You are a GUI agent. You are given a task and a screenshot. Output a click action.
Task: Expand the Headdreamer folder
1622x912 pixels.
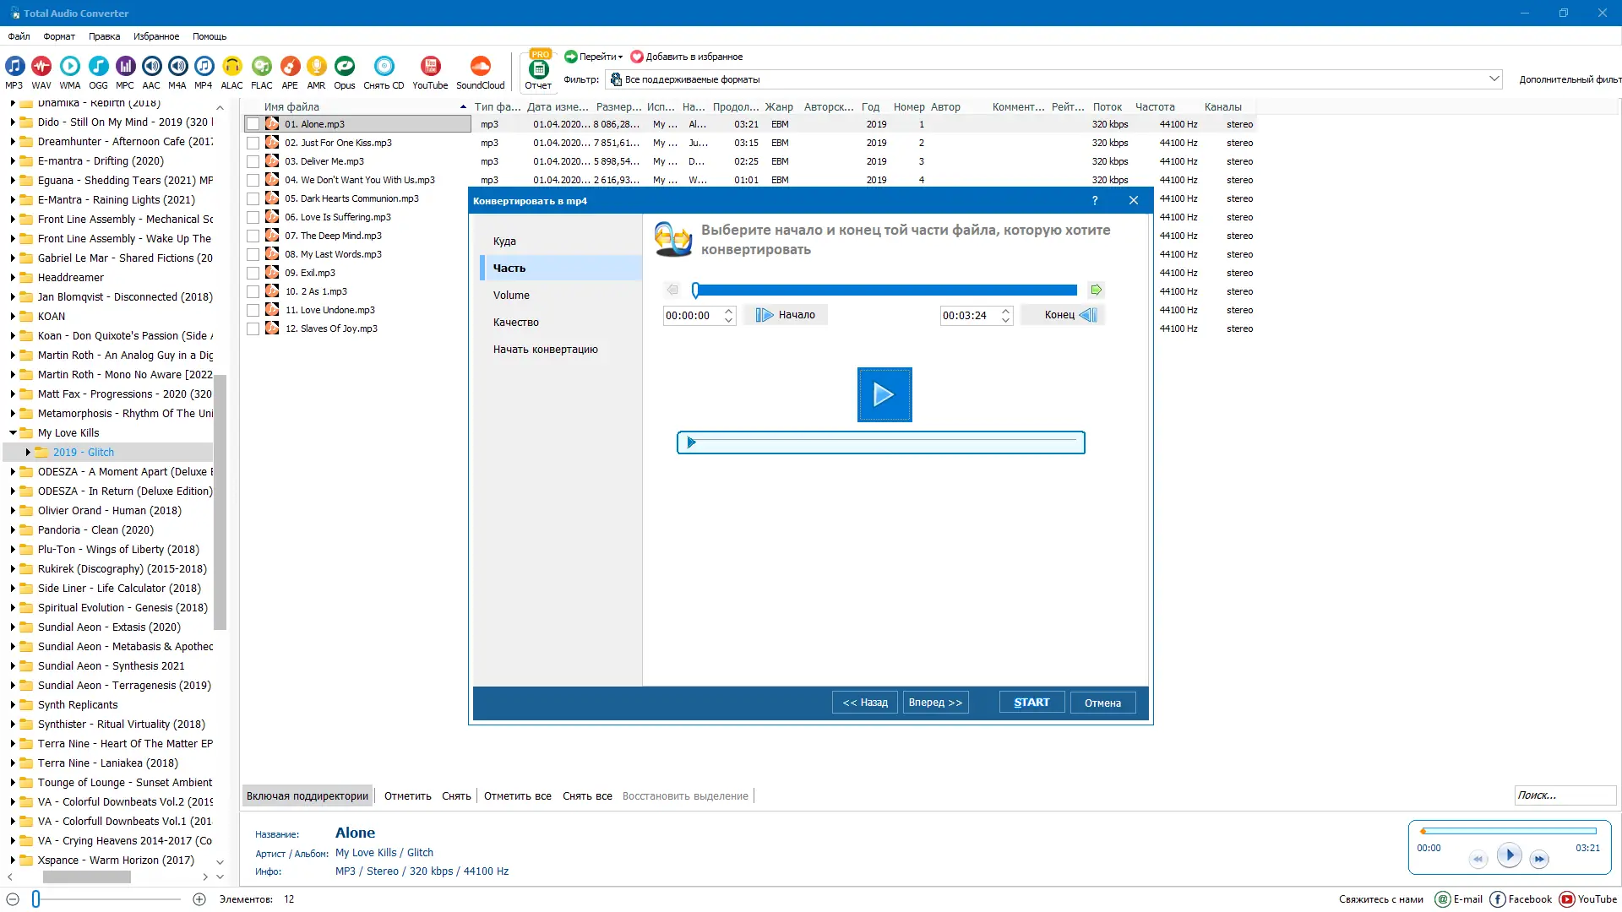pyautogui.click(x=13, y=277)
